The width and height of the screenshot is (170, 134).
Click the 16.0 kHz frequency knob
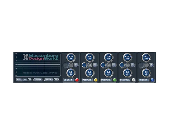pos(146,58)
